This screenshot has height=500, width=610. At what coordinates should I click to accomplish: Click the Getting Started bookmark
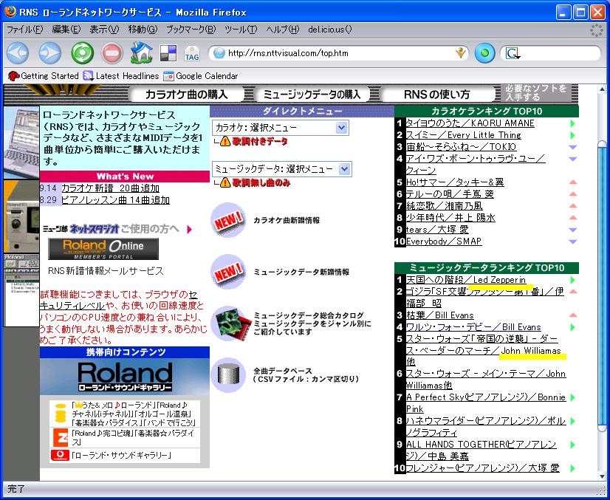point(44,76)
